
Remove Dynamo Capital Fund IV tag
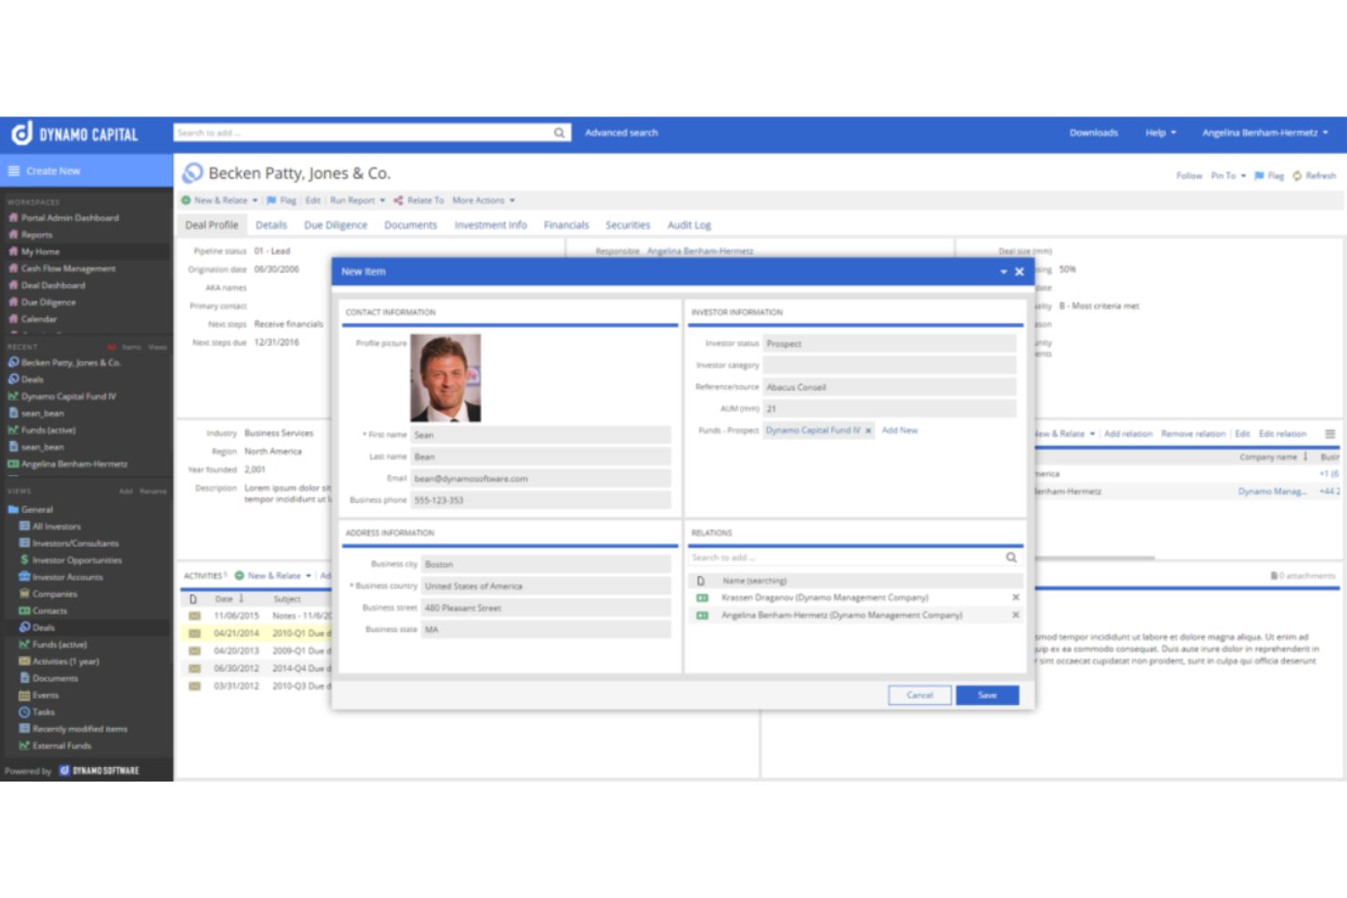tap(868, 430)
